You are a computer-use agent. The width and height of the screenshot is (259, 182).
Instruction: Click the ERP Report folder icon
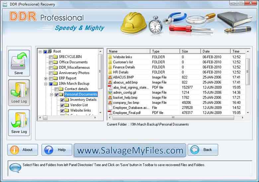[x=55, y=78]
